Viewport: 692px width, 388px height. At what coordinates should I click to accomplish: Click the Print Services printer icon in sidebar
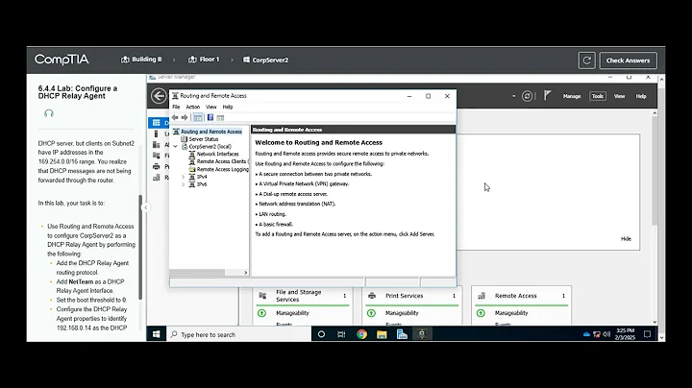coord(157,166)
